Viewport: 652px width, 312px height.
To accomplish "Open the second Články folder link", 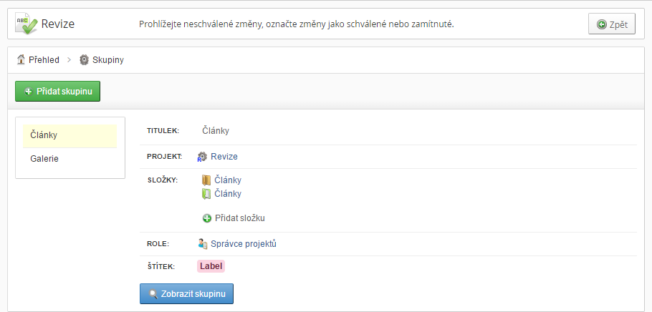I will point(228,194).
